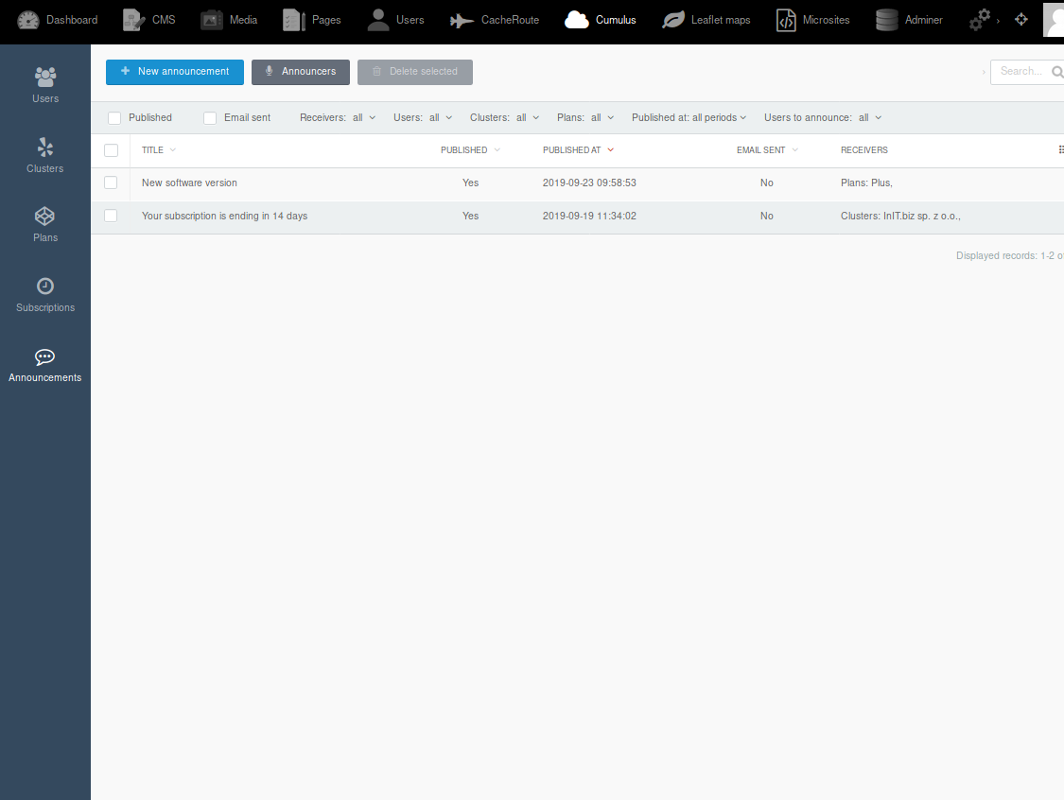Open the Dashboard gauge icon
This screenshot has width=1064, height=800.
click(x=27, y=21)
